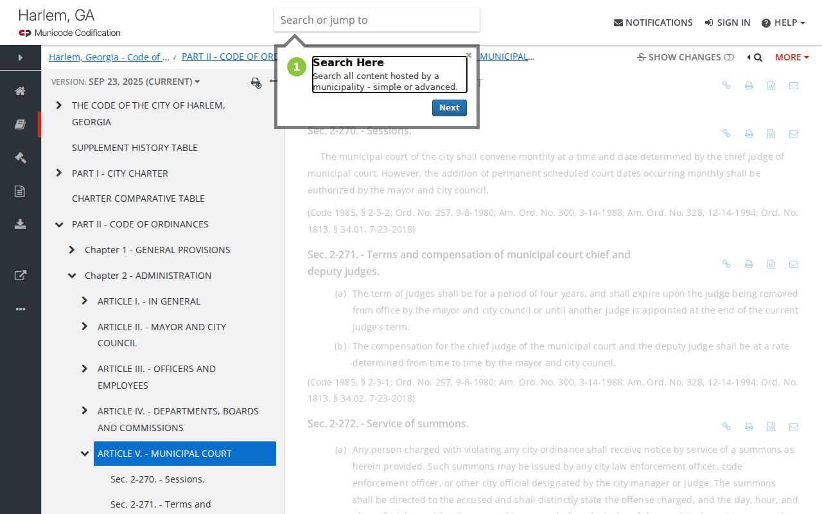Open the ellipsis more icon in sidebar
This screenshot has height=514, width=822.
click(21, 309)
